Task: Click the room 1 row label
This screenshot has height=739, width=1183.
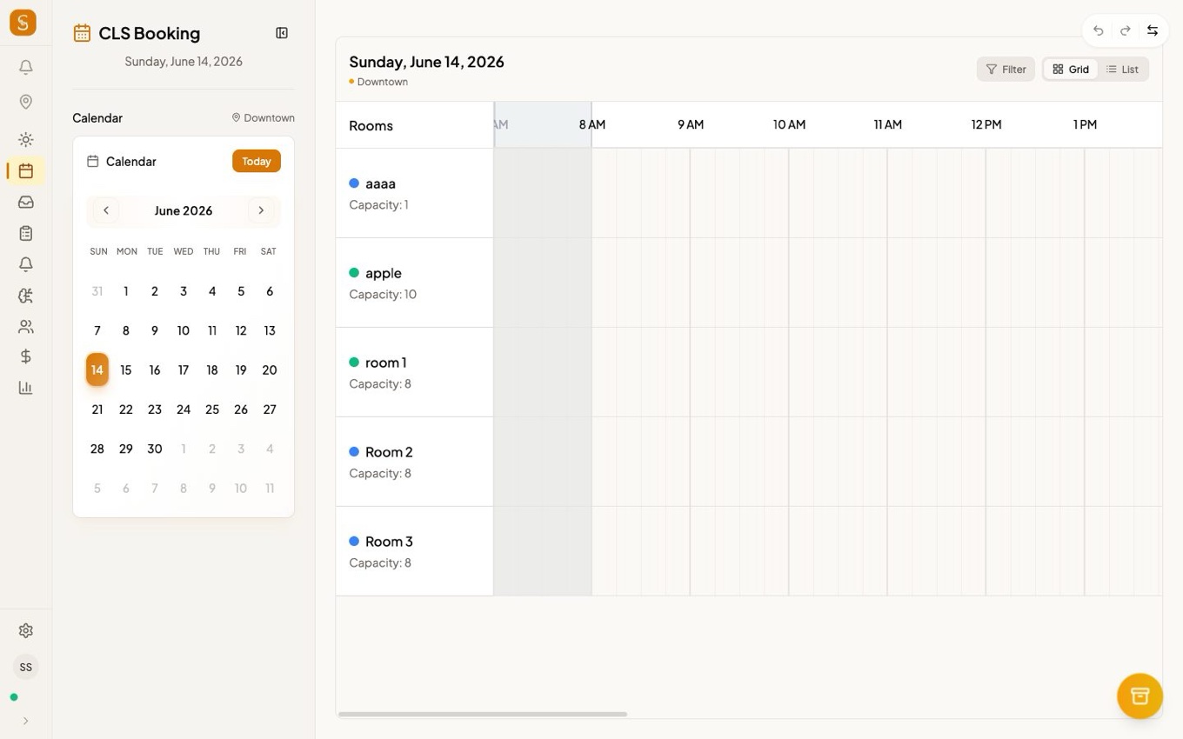Action: click(386, 363)
